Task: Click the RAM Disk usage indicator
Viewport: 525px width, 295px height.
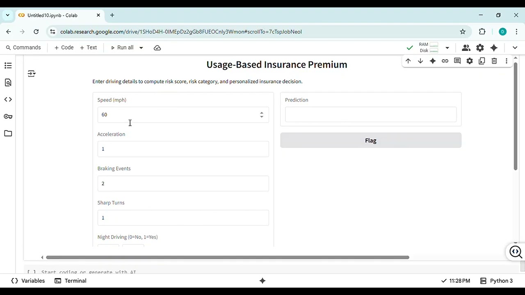Action: [x=429, y=48]
